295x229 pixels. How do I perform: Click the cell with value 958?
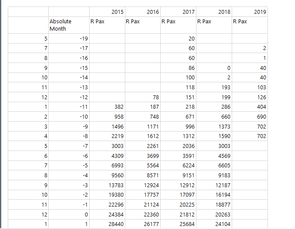click(107, 117)
